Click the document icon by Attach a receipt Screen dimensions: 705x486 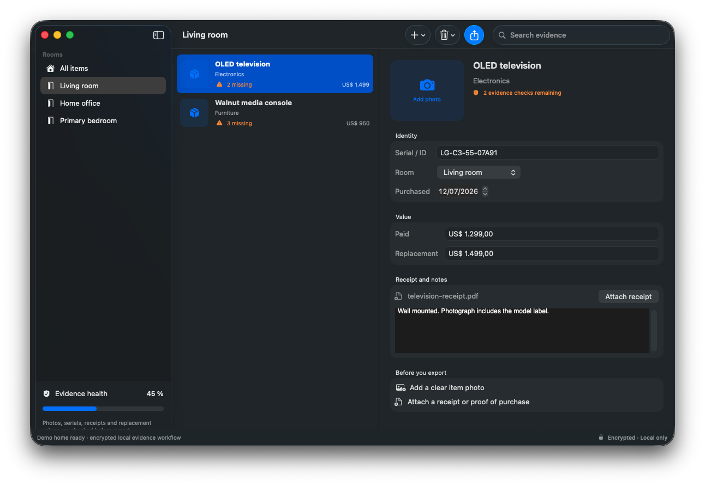(x=399, y=402)
